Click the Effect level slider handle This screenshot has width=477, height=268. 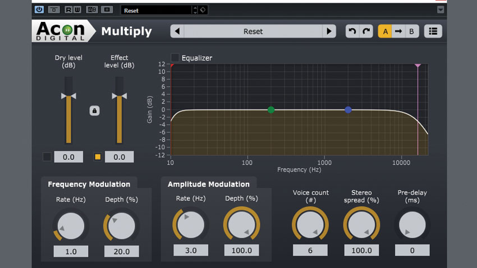click(x=119, y=96)
